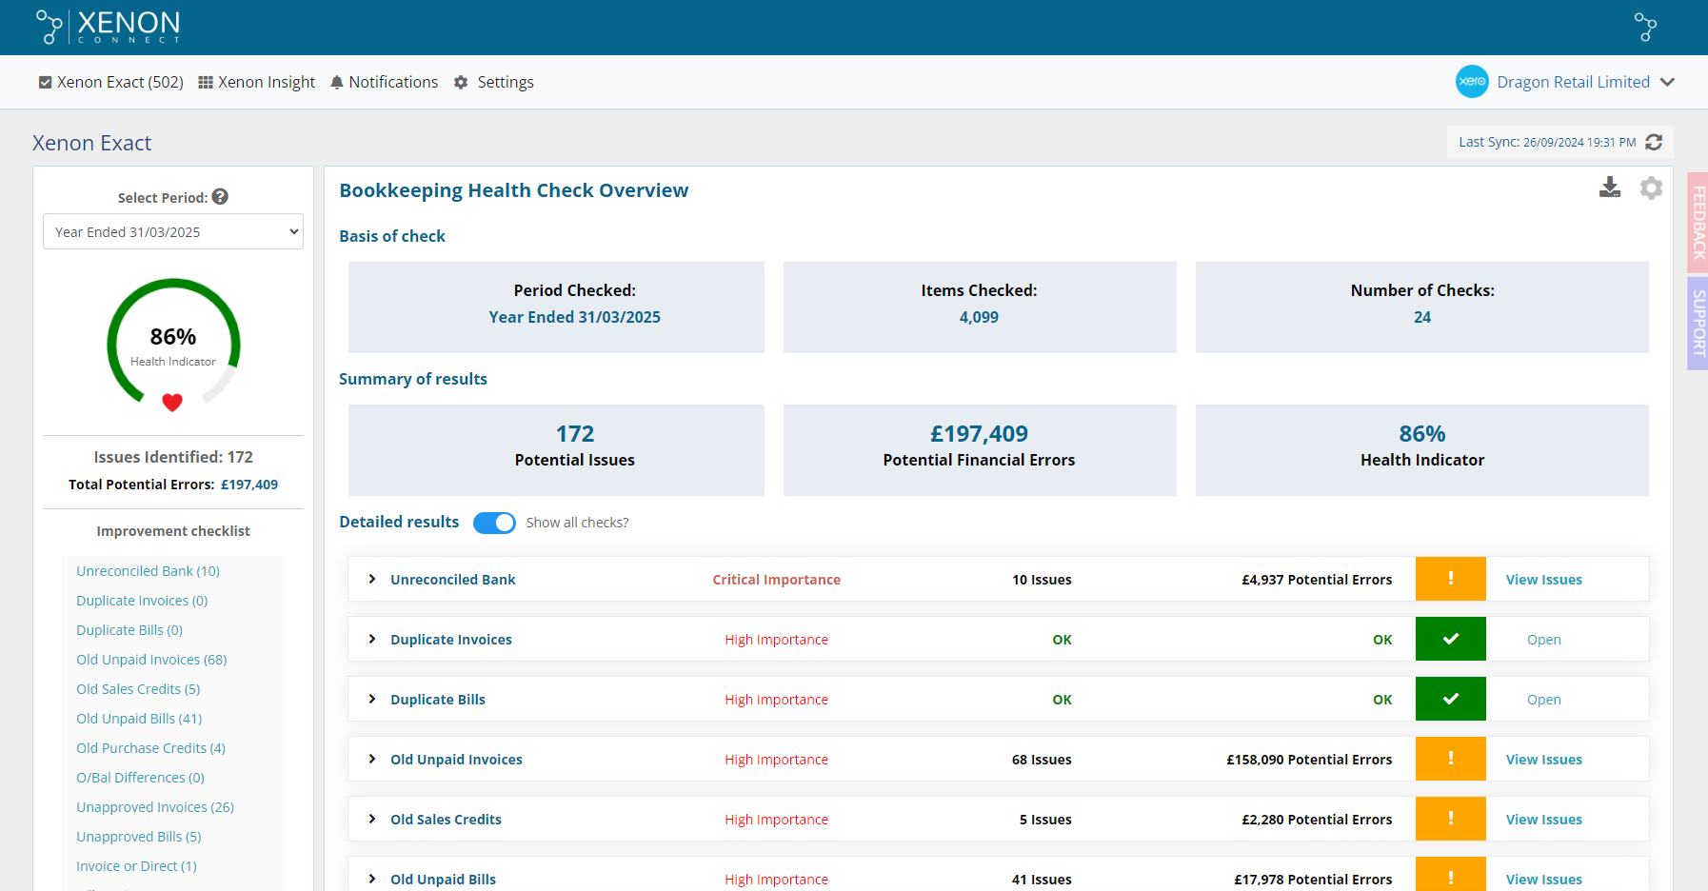Select Unreconciled Bank (10) in checklist
1708x891 pixels.
pos(148,571)
